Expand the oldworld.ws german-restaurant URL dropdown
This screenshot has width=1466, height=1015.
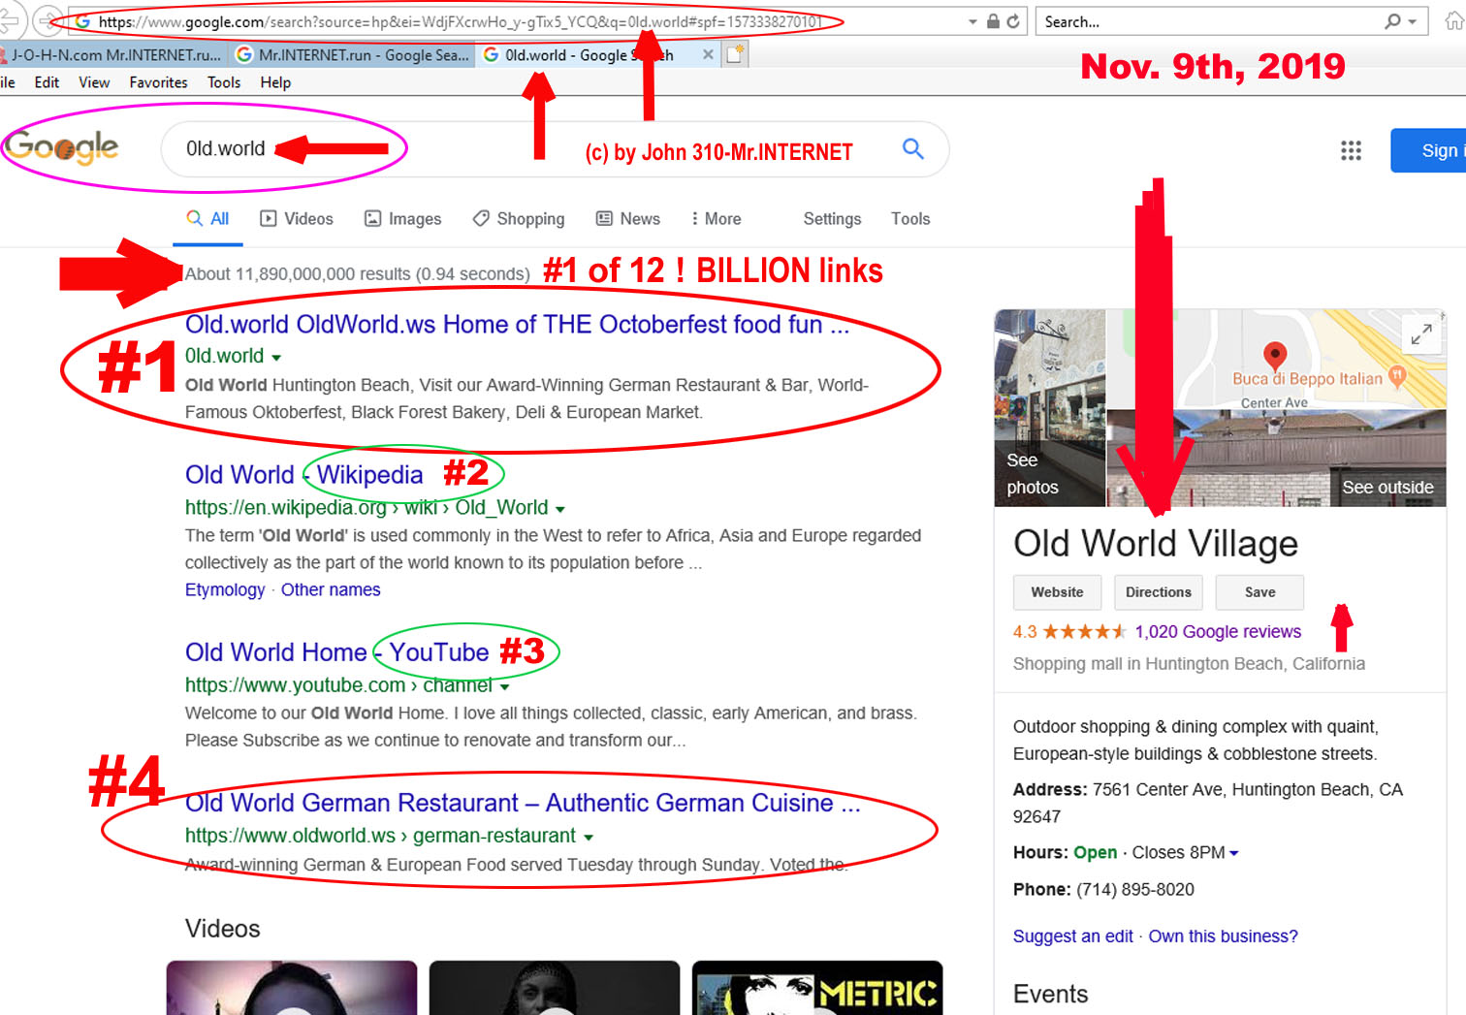point(589,837)
